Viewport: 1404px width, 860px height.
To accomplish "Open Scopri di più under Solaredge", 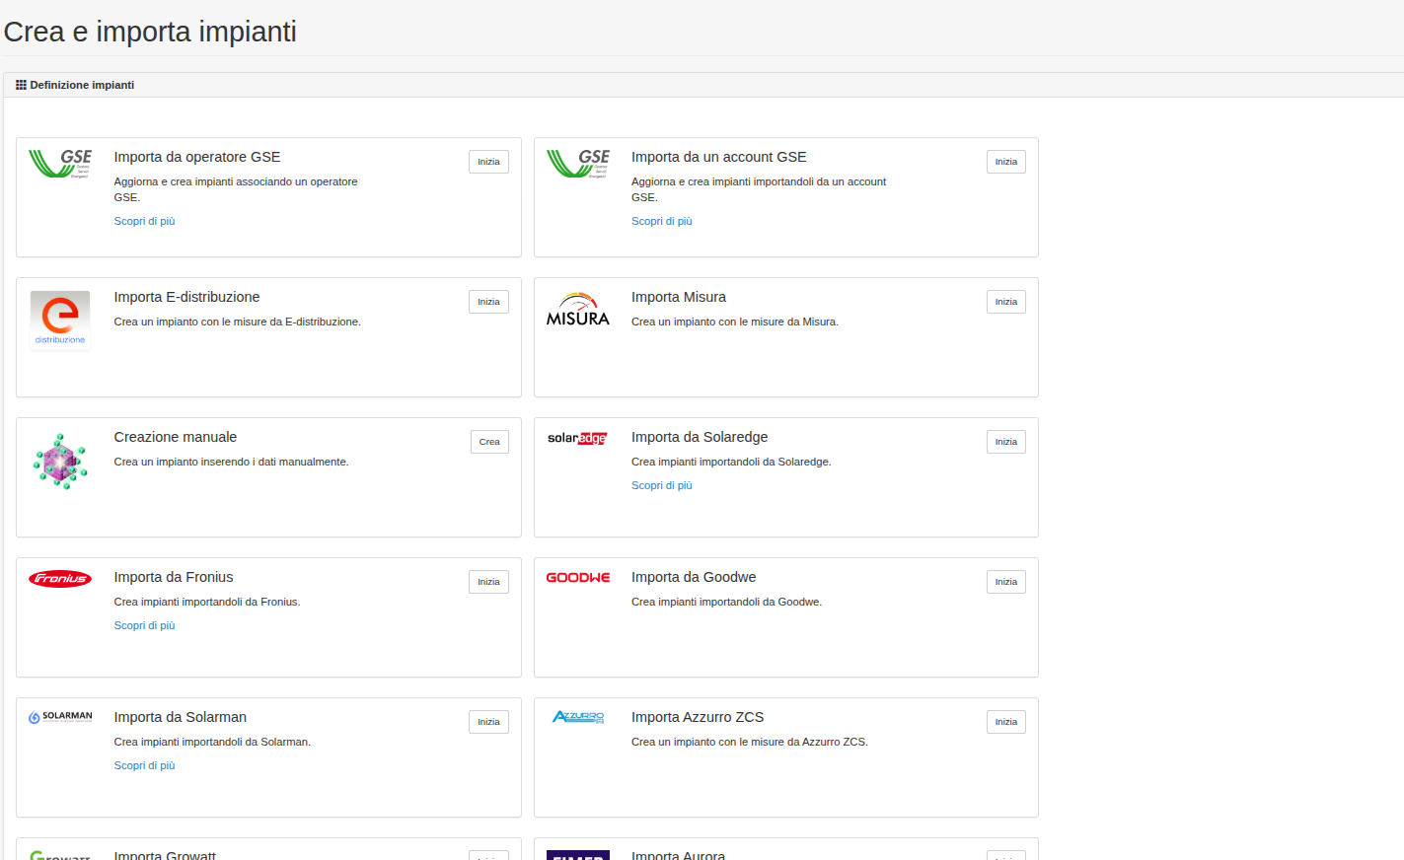I will [662, 485].
